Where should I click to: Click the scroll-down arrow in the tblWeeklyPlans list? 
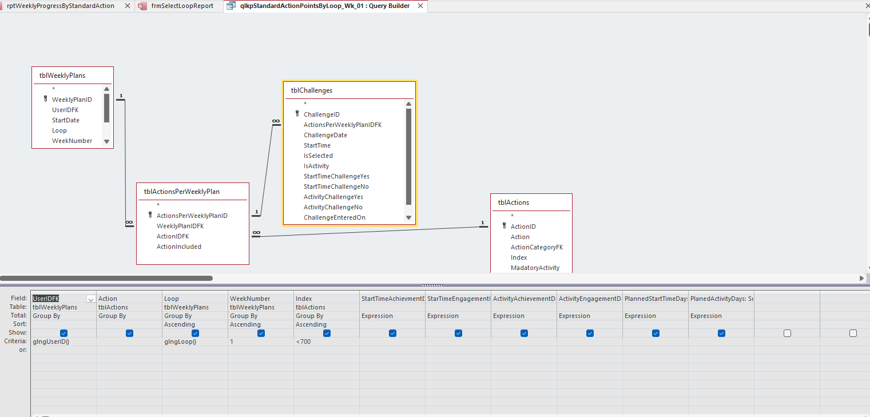(106, 141)
